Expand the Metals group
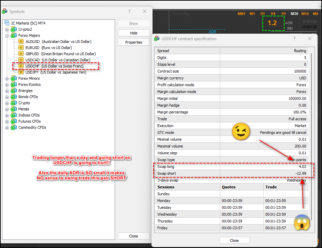Viewport: 322px width, 248px height. coord(7,109)
